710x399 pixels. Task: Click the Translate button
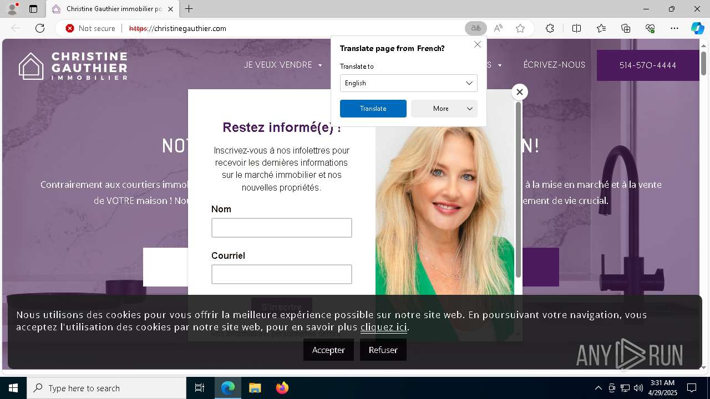pyautogui.click(x=373, y=109)
